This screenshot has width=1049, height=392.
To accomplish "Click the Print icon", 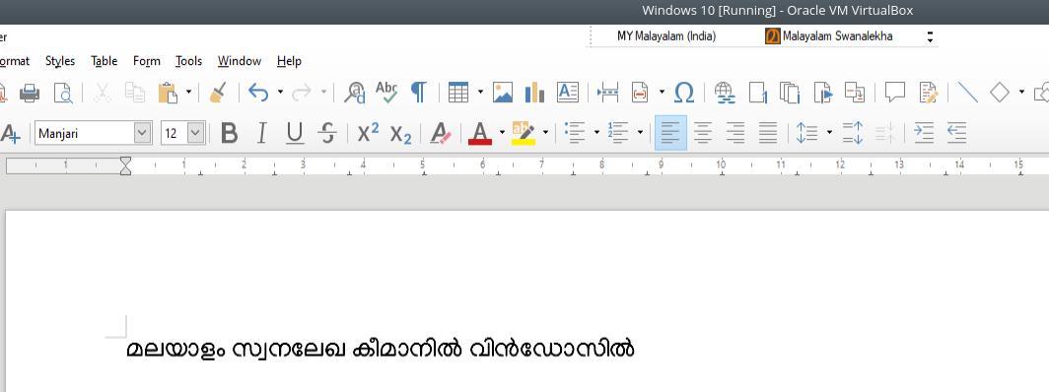I will pos(30,93).
